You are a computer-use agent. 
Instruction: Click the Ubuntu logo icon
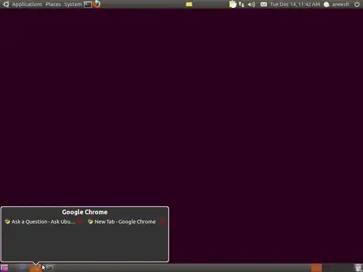(6, 4)
